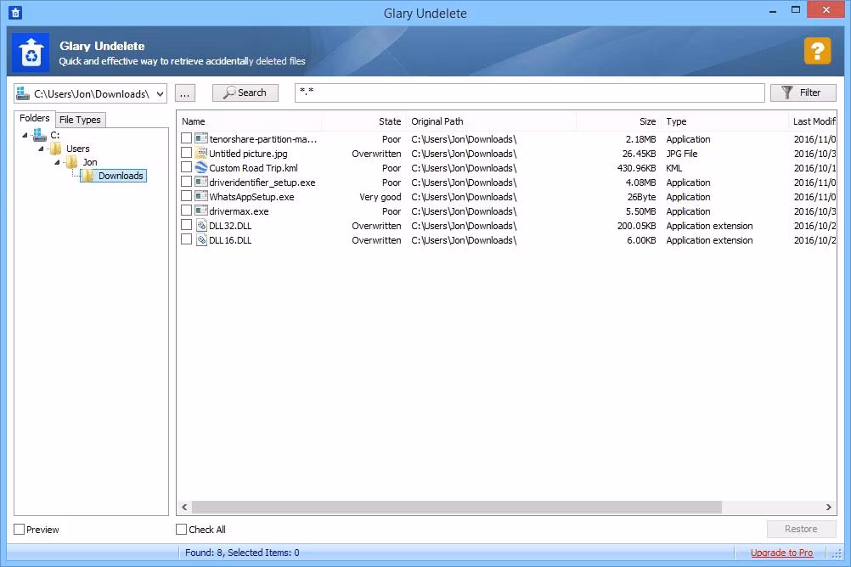Open the Upgrade to Pro link
The image size is (851, 567).
[781, 553]
